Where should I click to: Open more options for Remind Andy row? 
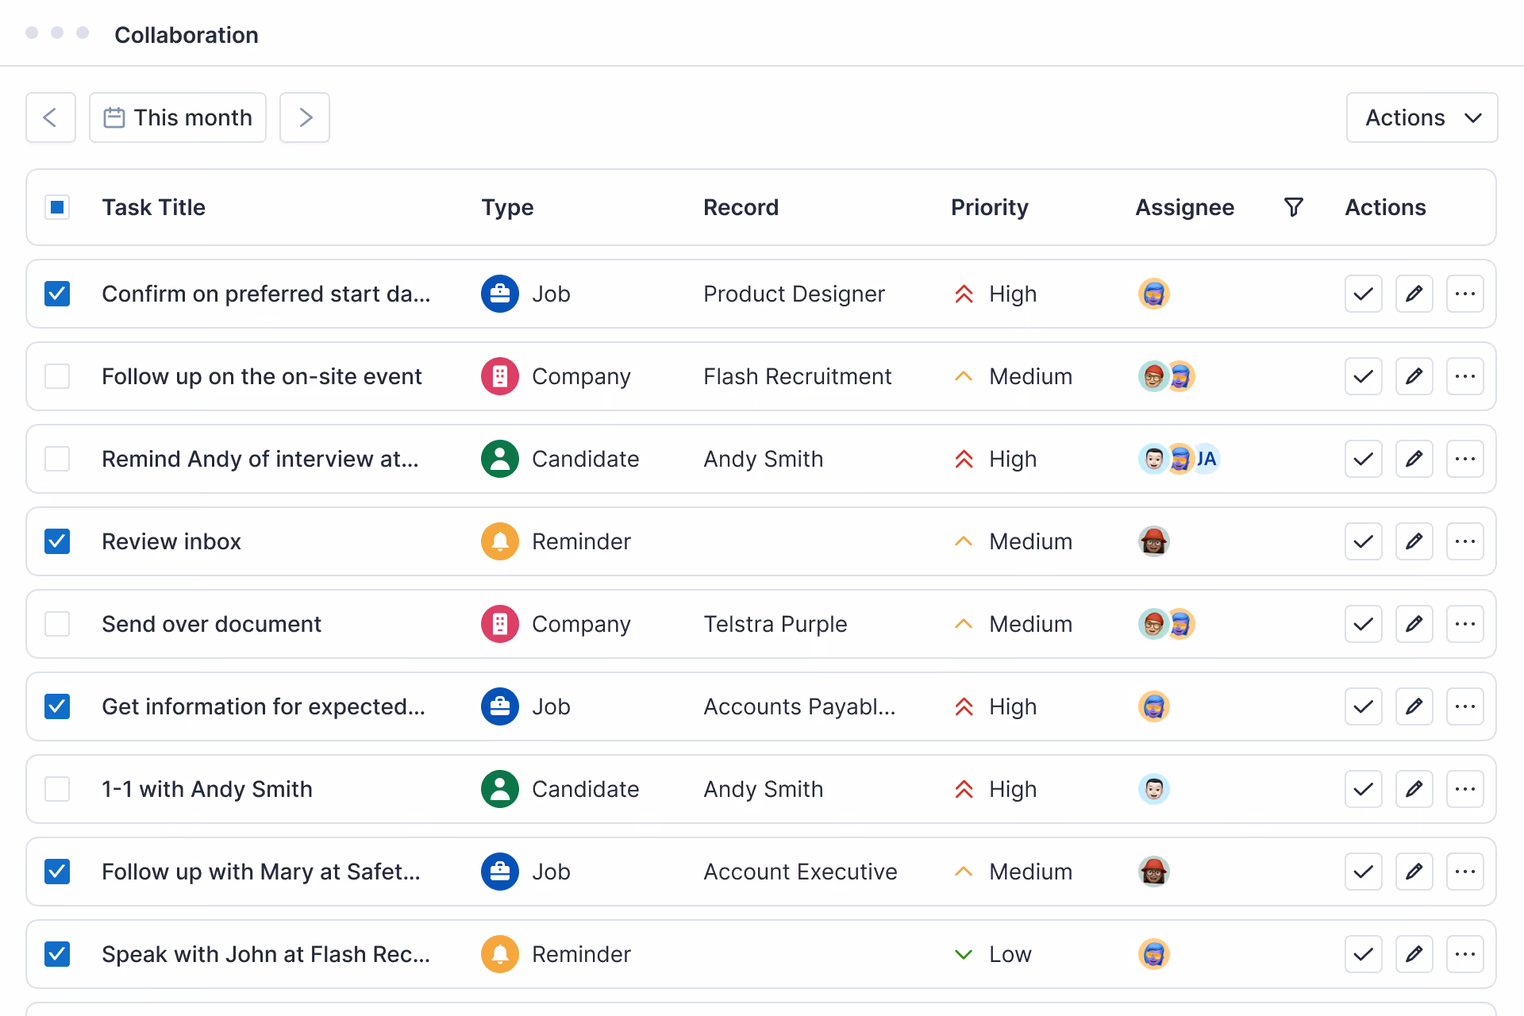pyautogui.click(x=1465, y=459)
